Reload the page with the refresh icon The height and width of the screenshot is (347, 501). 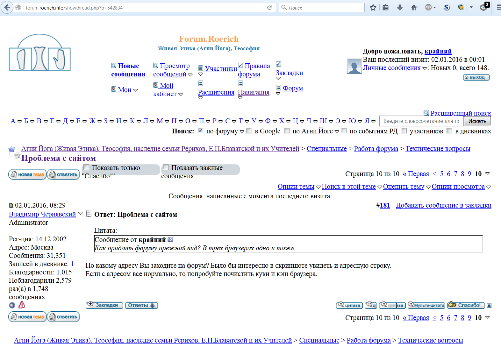269,8
